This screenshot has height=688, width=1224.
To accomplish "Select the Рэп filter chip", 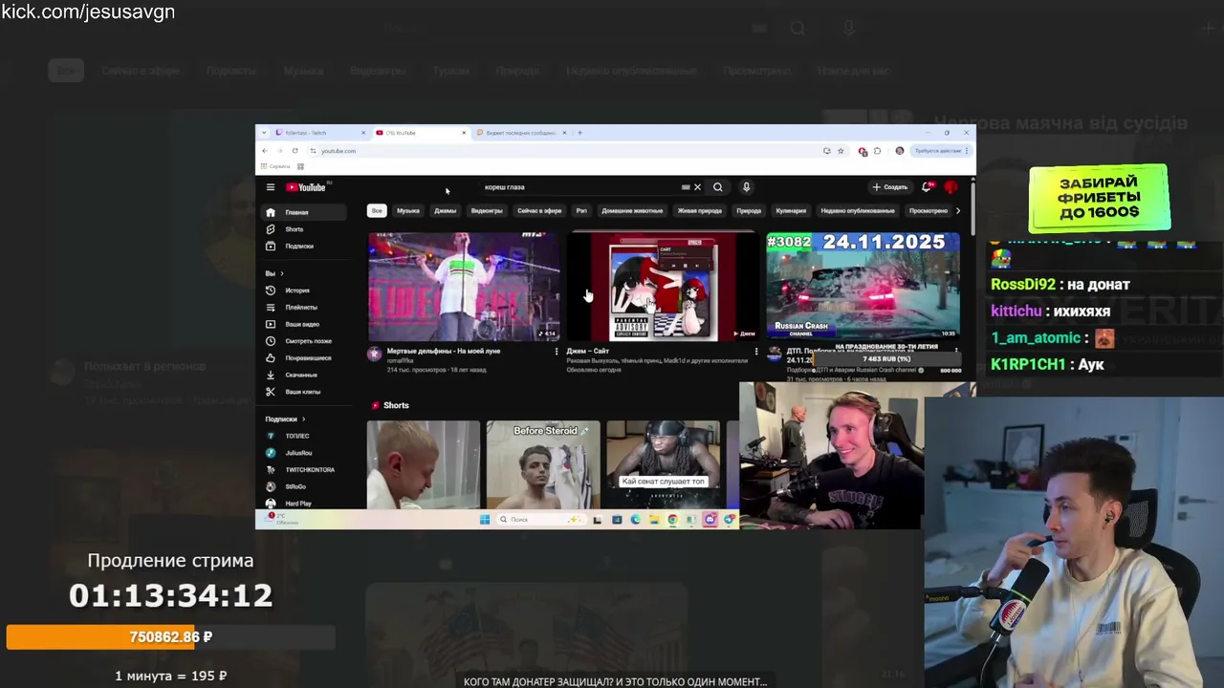I will click(581, 210).
